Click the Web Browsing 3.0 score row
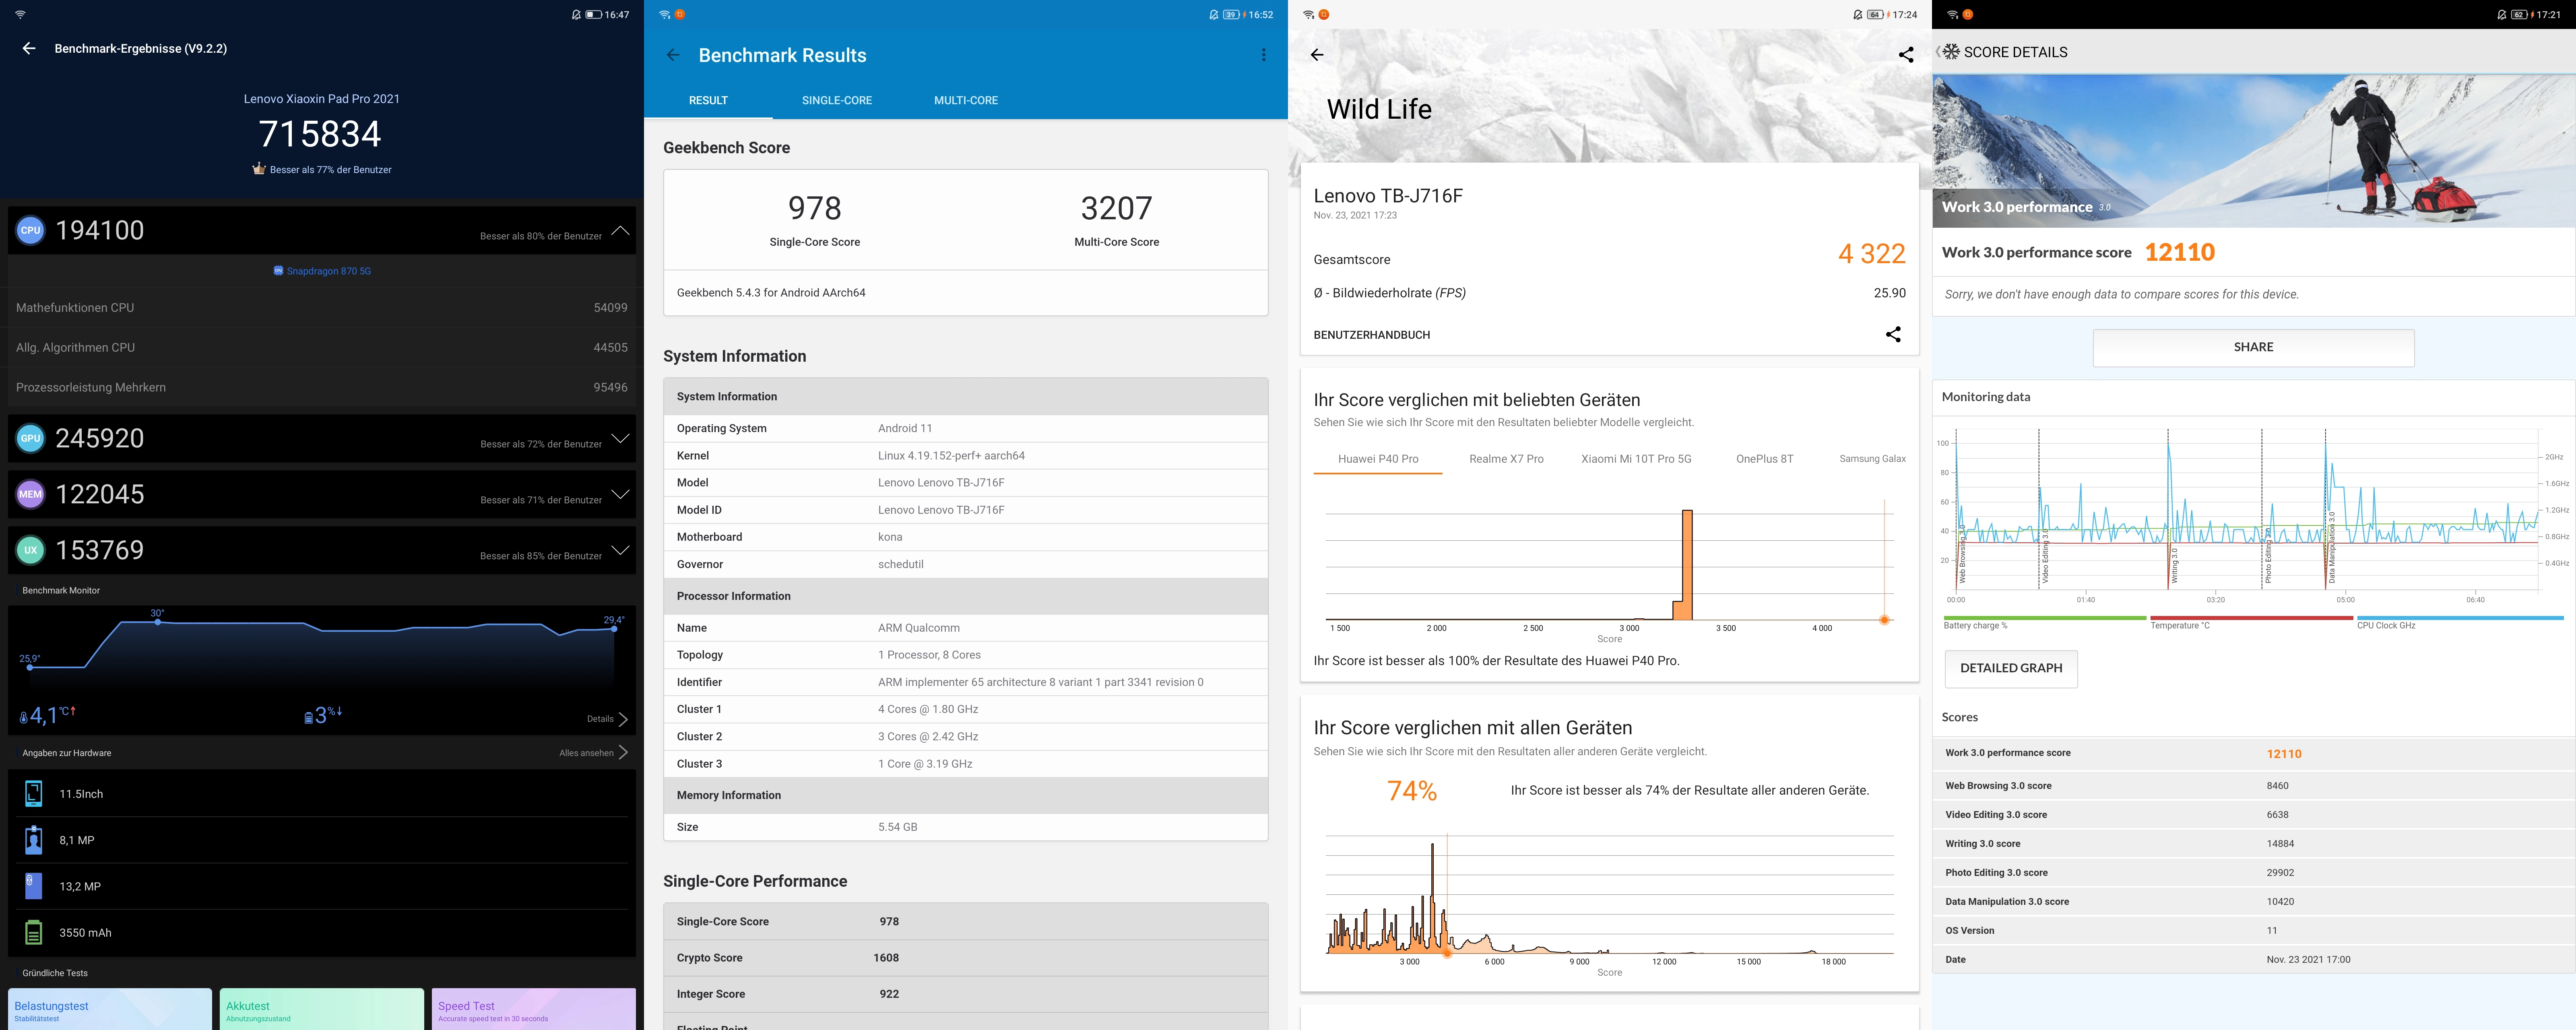The height and width of the screenshot is (1030, 2576). [x=2254, y=786]
